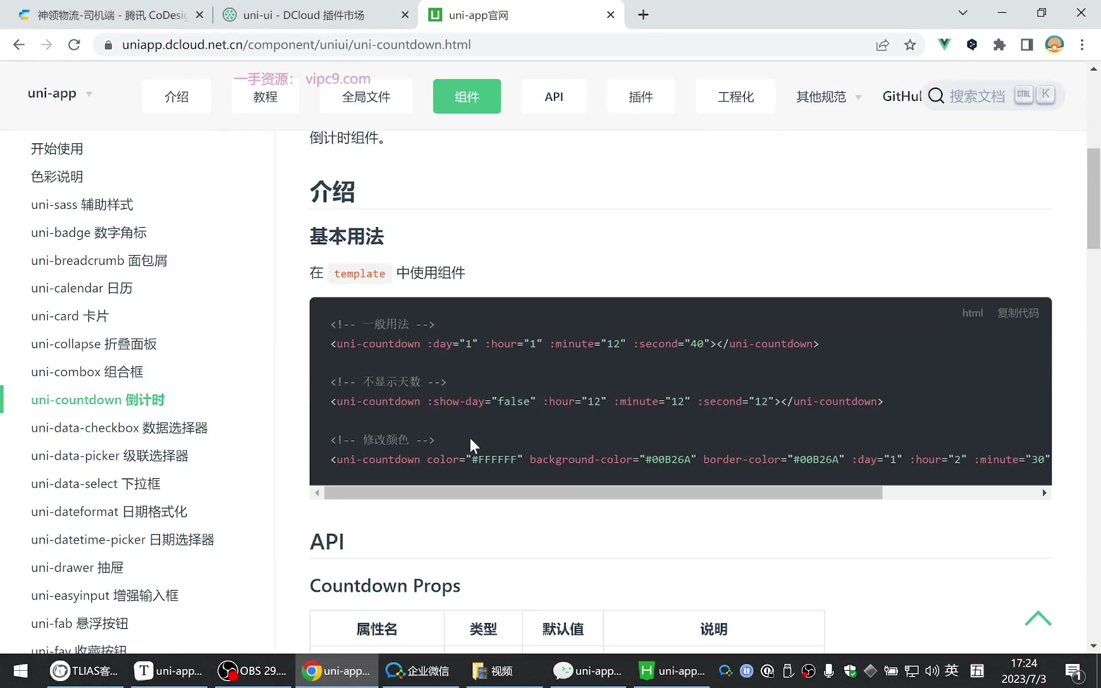This screenshot has height=688, width=1101.
Task: Open uni-collapse 折叠面板 in sidebar
Action: coord(94,344)
